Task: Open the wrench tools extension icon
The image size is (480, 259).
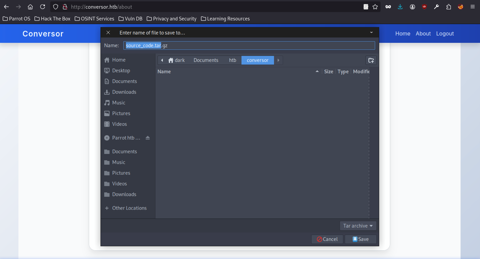Action: coord(436,7)
